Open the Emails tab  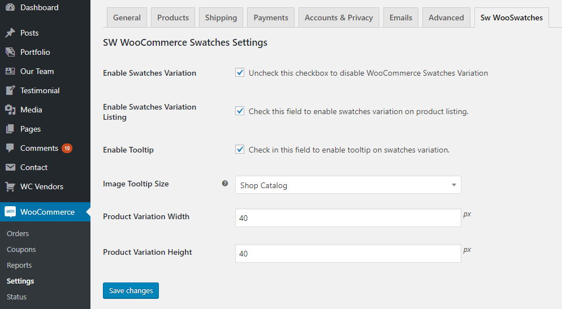[401, 18]
